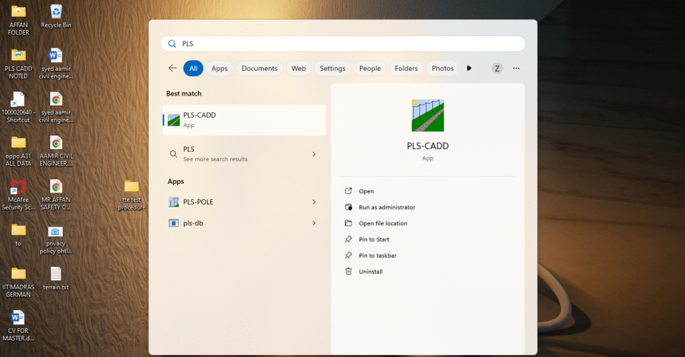This screenshot has height=357, width=685.
Task: Switch to the Documents filter tab
Action: pyautogui.click(x=260, y=68)
